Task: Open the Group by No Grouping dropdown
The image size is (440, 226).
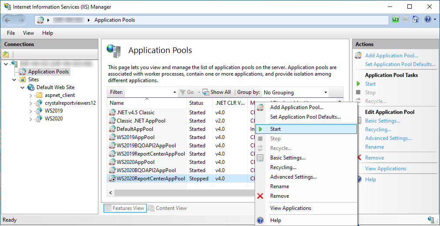Action: point(326,92)
